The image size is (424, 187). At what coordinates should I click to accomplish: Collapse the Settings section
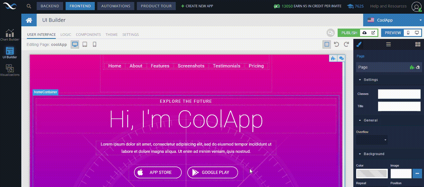(368, 80)
